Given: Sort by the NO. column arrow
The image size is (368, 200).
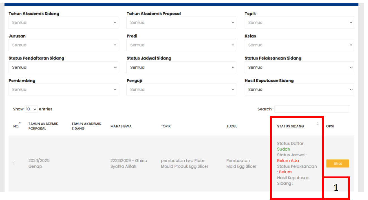Looking at the screenshot, I should tap(20, 123).
